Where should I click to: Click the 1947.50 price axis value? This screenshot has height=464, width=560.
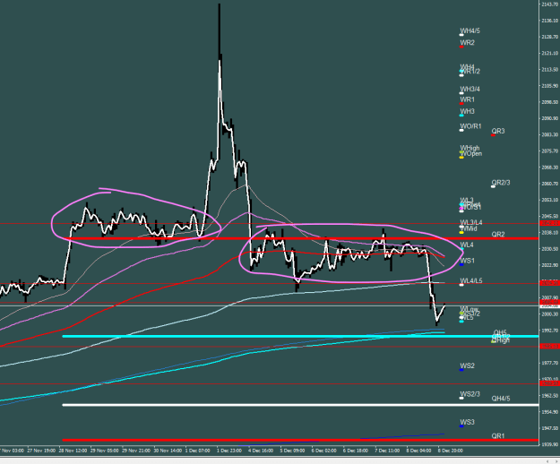pos(550,428)
